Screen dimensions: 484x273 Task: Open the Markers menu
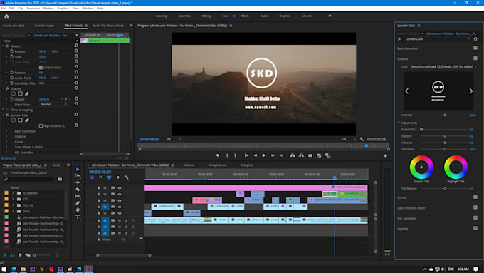48,9
